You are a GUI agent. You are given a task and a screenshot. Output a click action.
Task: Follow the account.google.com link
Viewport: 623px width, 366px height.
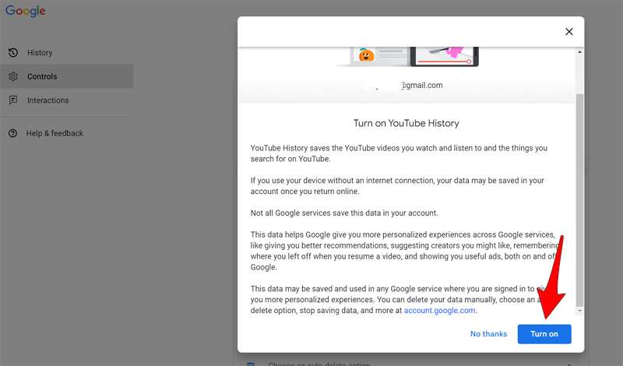tap(440, 310)
